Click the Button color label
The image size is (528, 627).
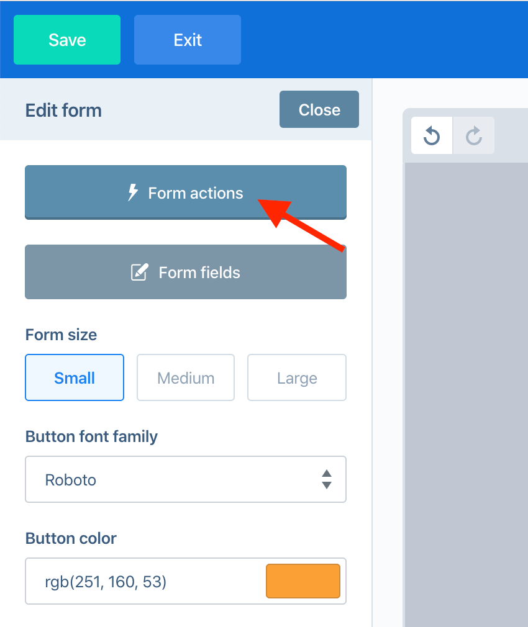[x=71, y=538]
